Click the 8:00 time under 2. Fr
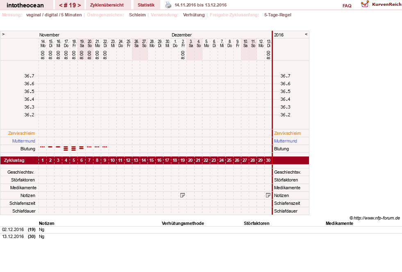The height and width of the screenshot is (272, 402). [x=182, y=55]
